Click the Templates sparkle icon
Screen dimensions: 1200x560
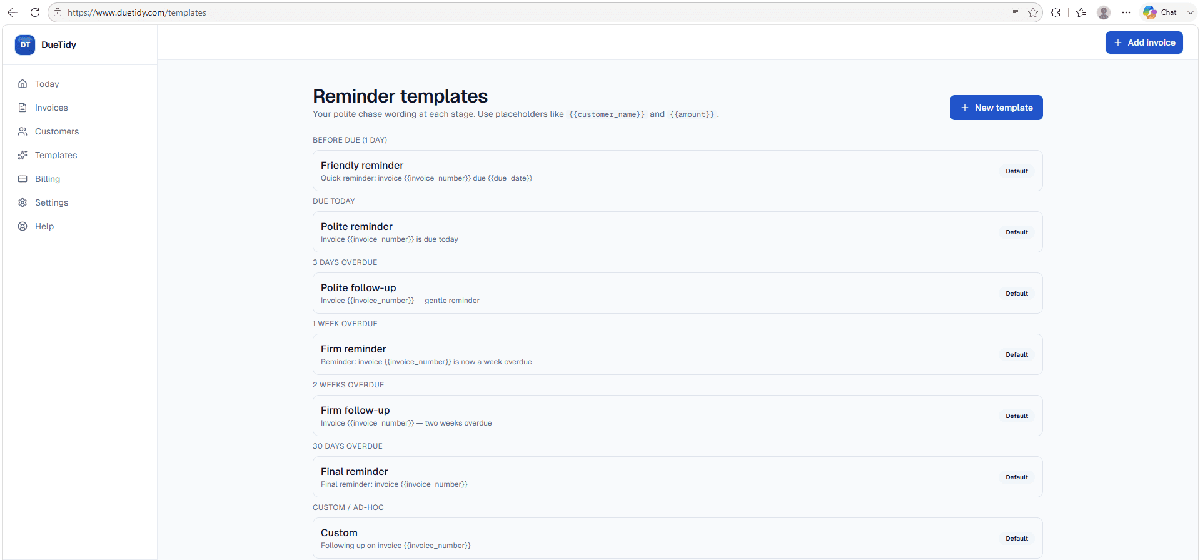point(23,155)
